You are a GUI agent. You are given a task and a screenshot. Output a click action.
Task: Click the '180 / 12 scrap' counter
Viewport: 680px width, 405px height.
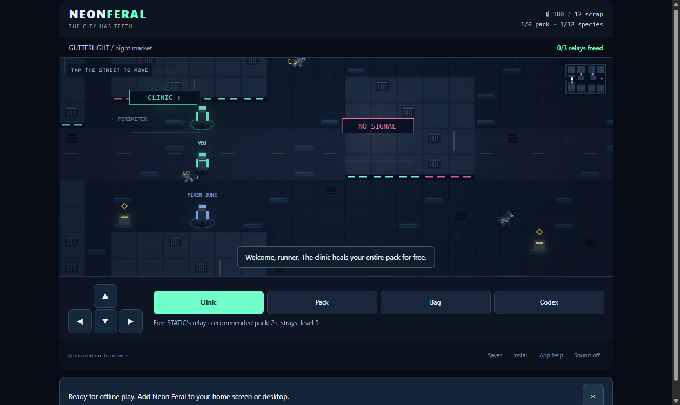574,14
